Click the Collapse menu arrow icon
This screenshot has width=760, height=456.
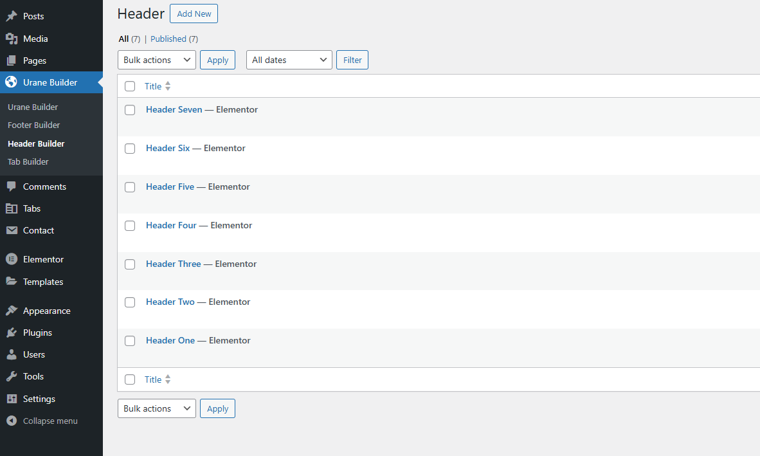(12, 421)
